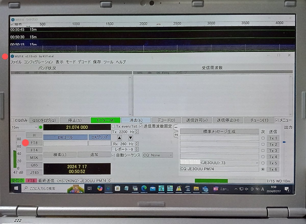
Task: Click the 消去(E) erase button
Action: coord(136,120)
